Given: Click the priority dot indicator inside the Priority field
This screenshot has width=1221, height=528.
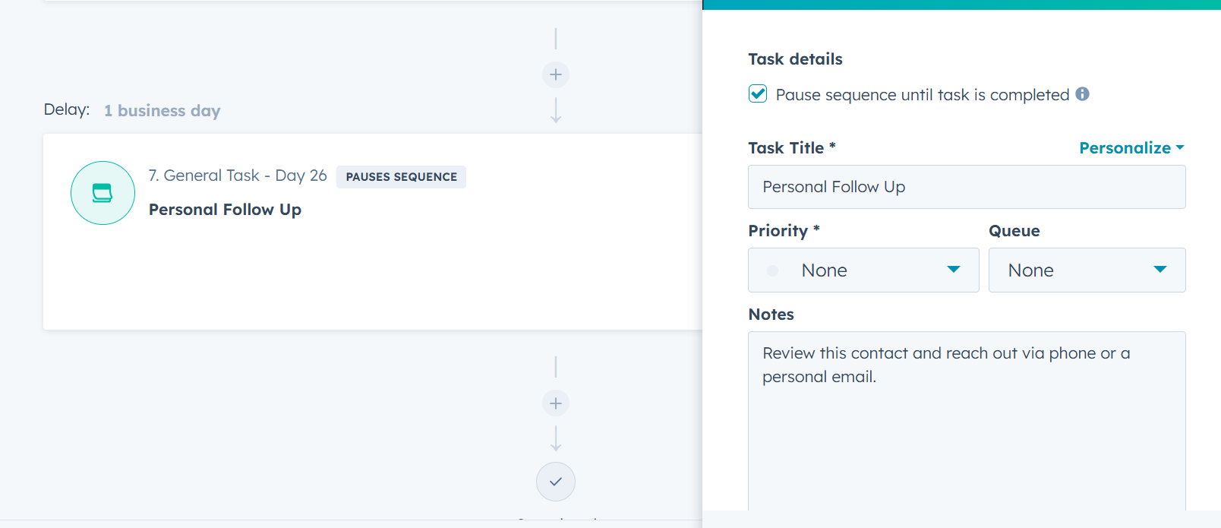Looking at the screenshot, I should [772, 270].
